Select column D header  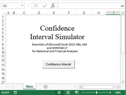pos(39,13)
